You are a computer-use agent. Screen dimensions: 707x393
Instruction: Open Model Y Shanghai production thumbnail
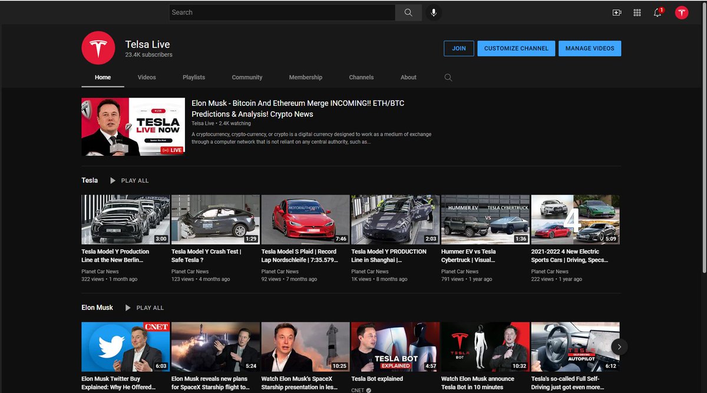(395, 219)
